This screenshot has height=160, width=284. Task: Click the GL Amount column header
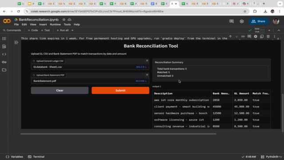click(x=241, y=93)
